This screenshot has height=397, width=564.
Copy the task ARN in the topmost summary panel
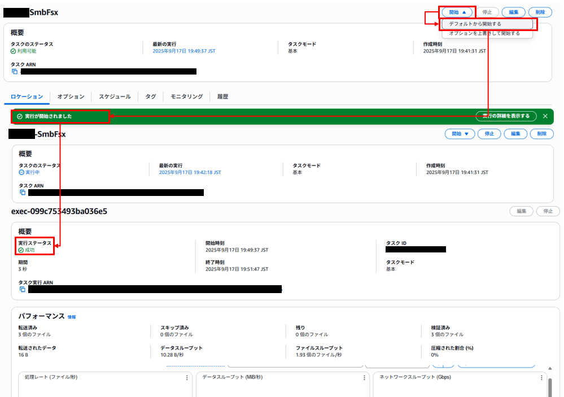tap(15, 72)
